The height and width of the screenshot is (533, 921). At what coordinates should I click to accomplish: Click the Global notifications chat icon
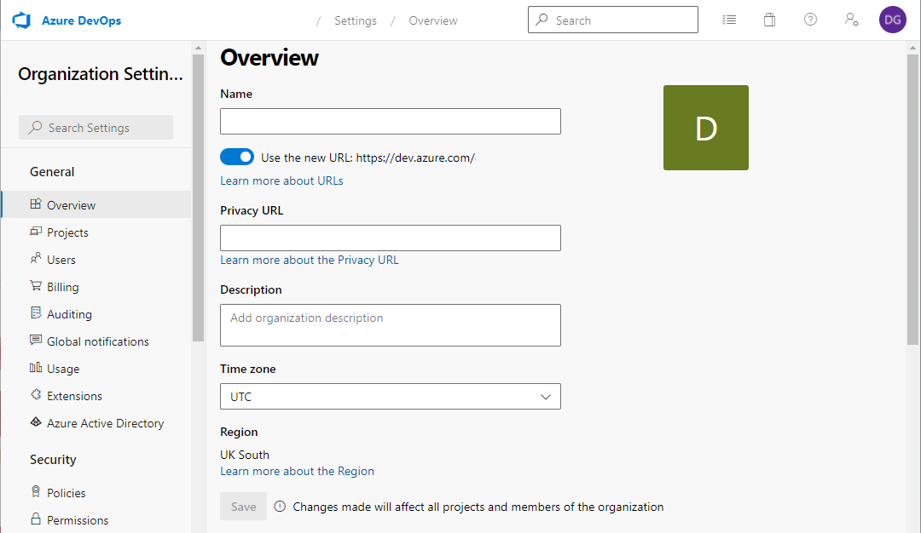tap(36, 341)
